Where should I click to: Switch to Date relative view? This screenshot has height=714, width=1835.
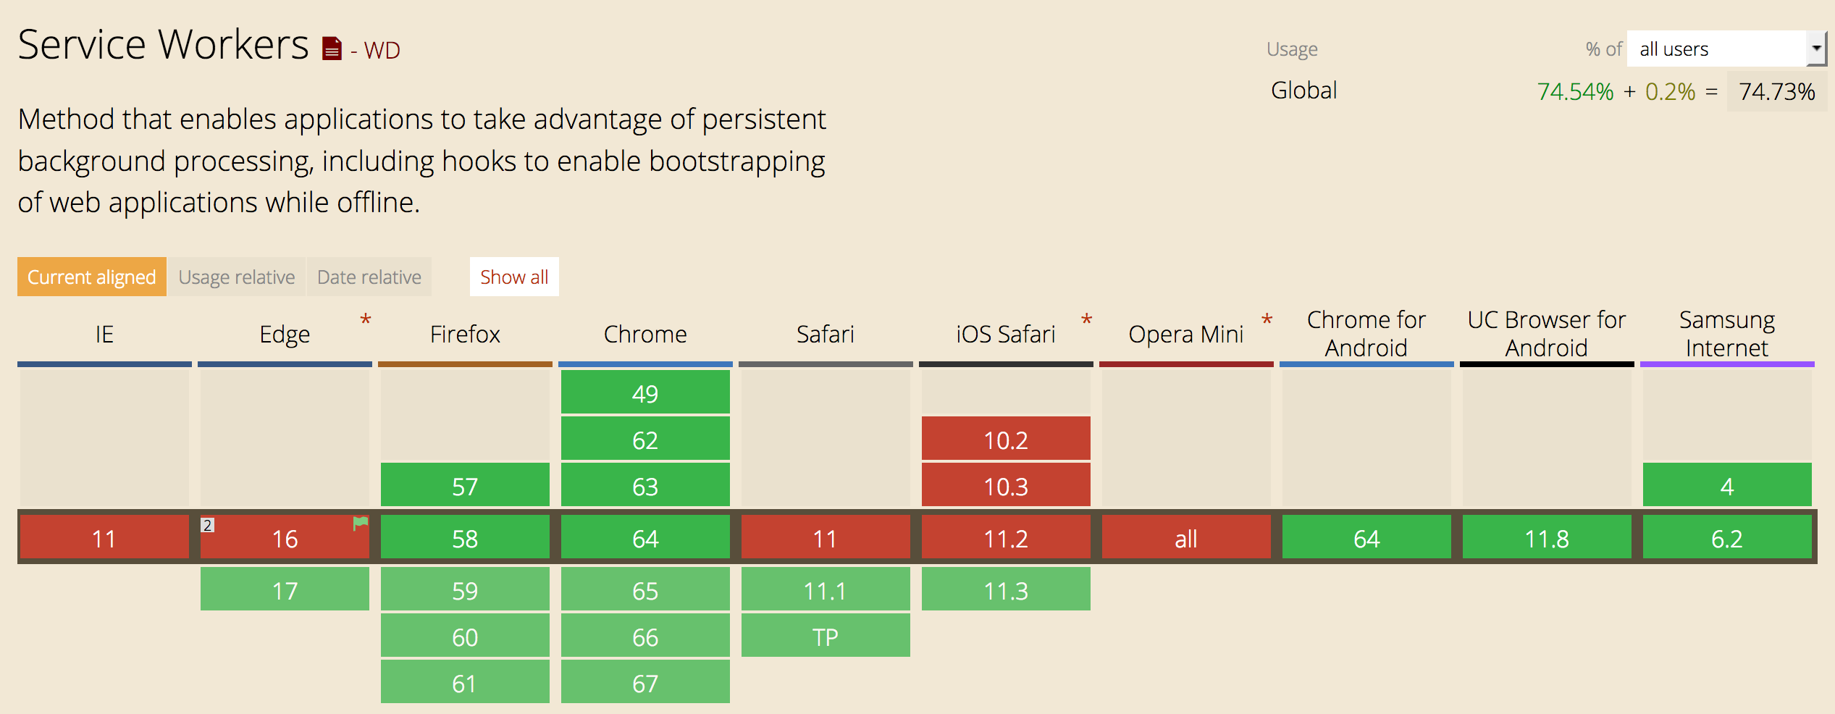tap(369, 277)
